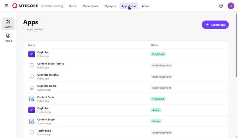Open the Published Content Score public app
The width and height of the screenshot is (238, 138).
126,99
